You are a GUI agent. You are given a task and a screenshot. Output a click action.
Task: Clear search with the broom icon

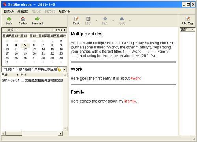(x=59, y=69)
